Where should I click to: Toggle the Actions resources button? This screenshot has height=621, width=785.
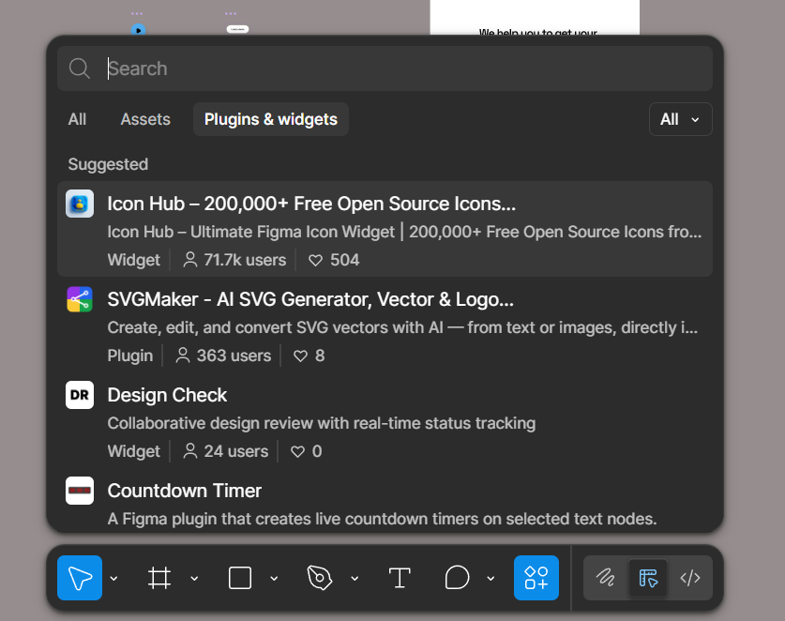(x=536, y=578)
